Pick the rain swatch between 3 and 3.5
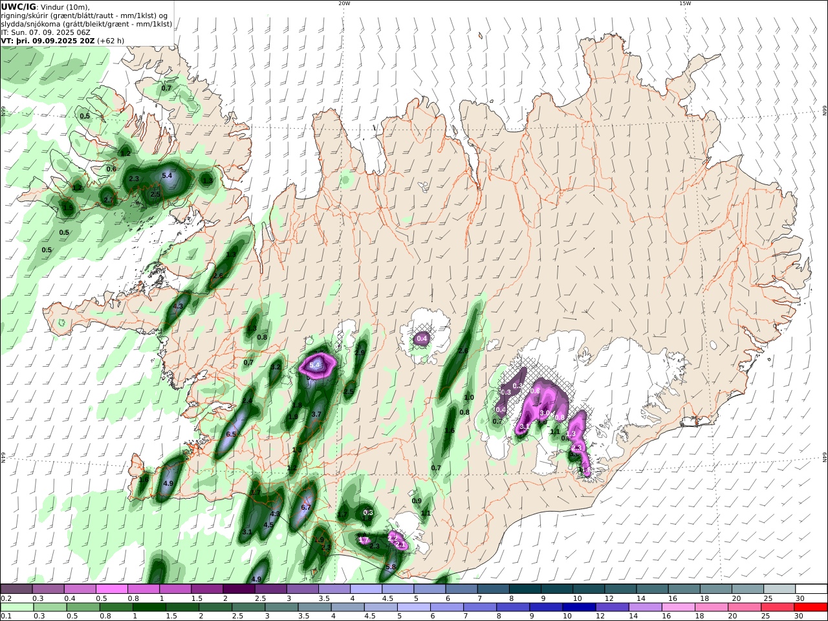The width and height of the screenshot is (828, 621). (281, 607)
